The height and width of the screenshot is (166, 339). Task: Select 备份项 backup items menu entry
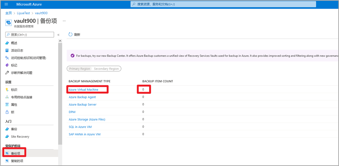15,154
